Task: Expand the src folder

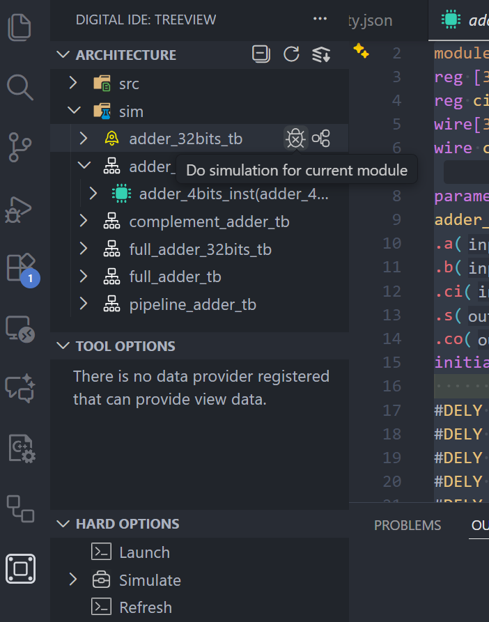Action: (x=72, y=84)
